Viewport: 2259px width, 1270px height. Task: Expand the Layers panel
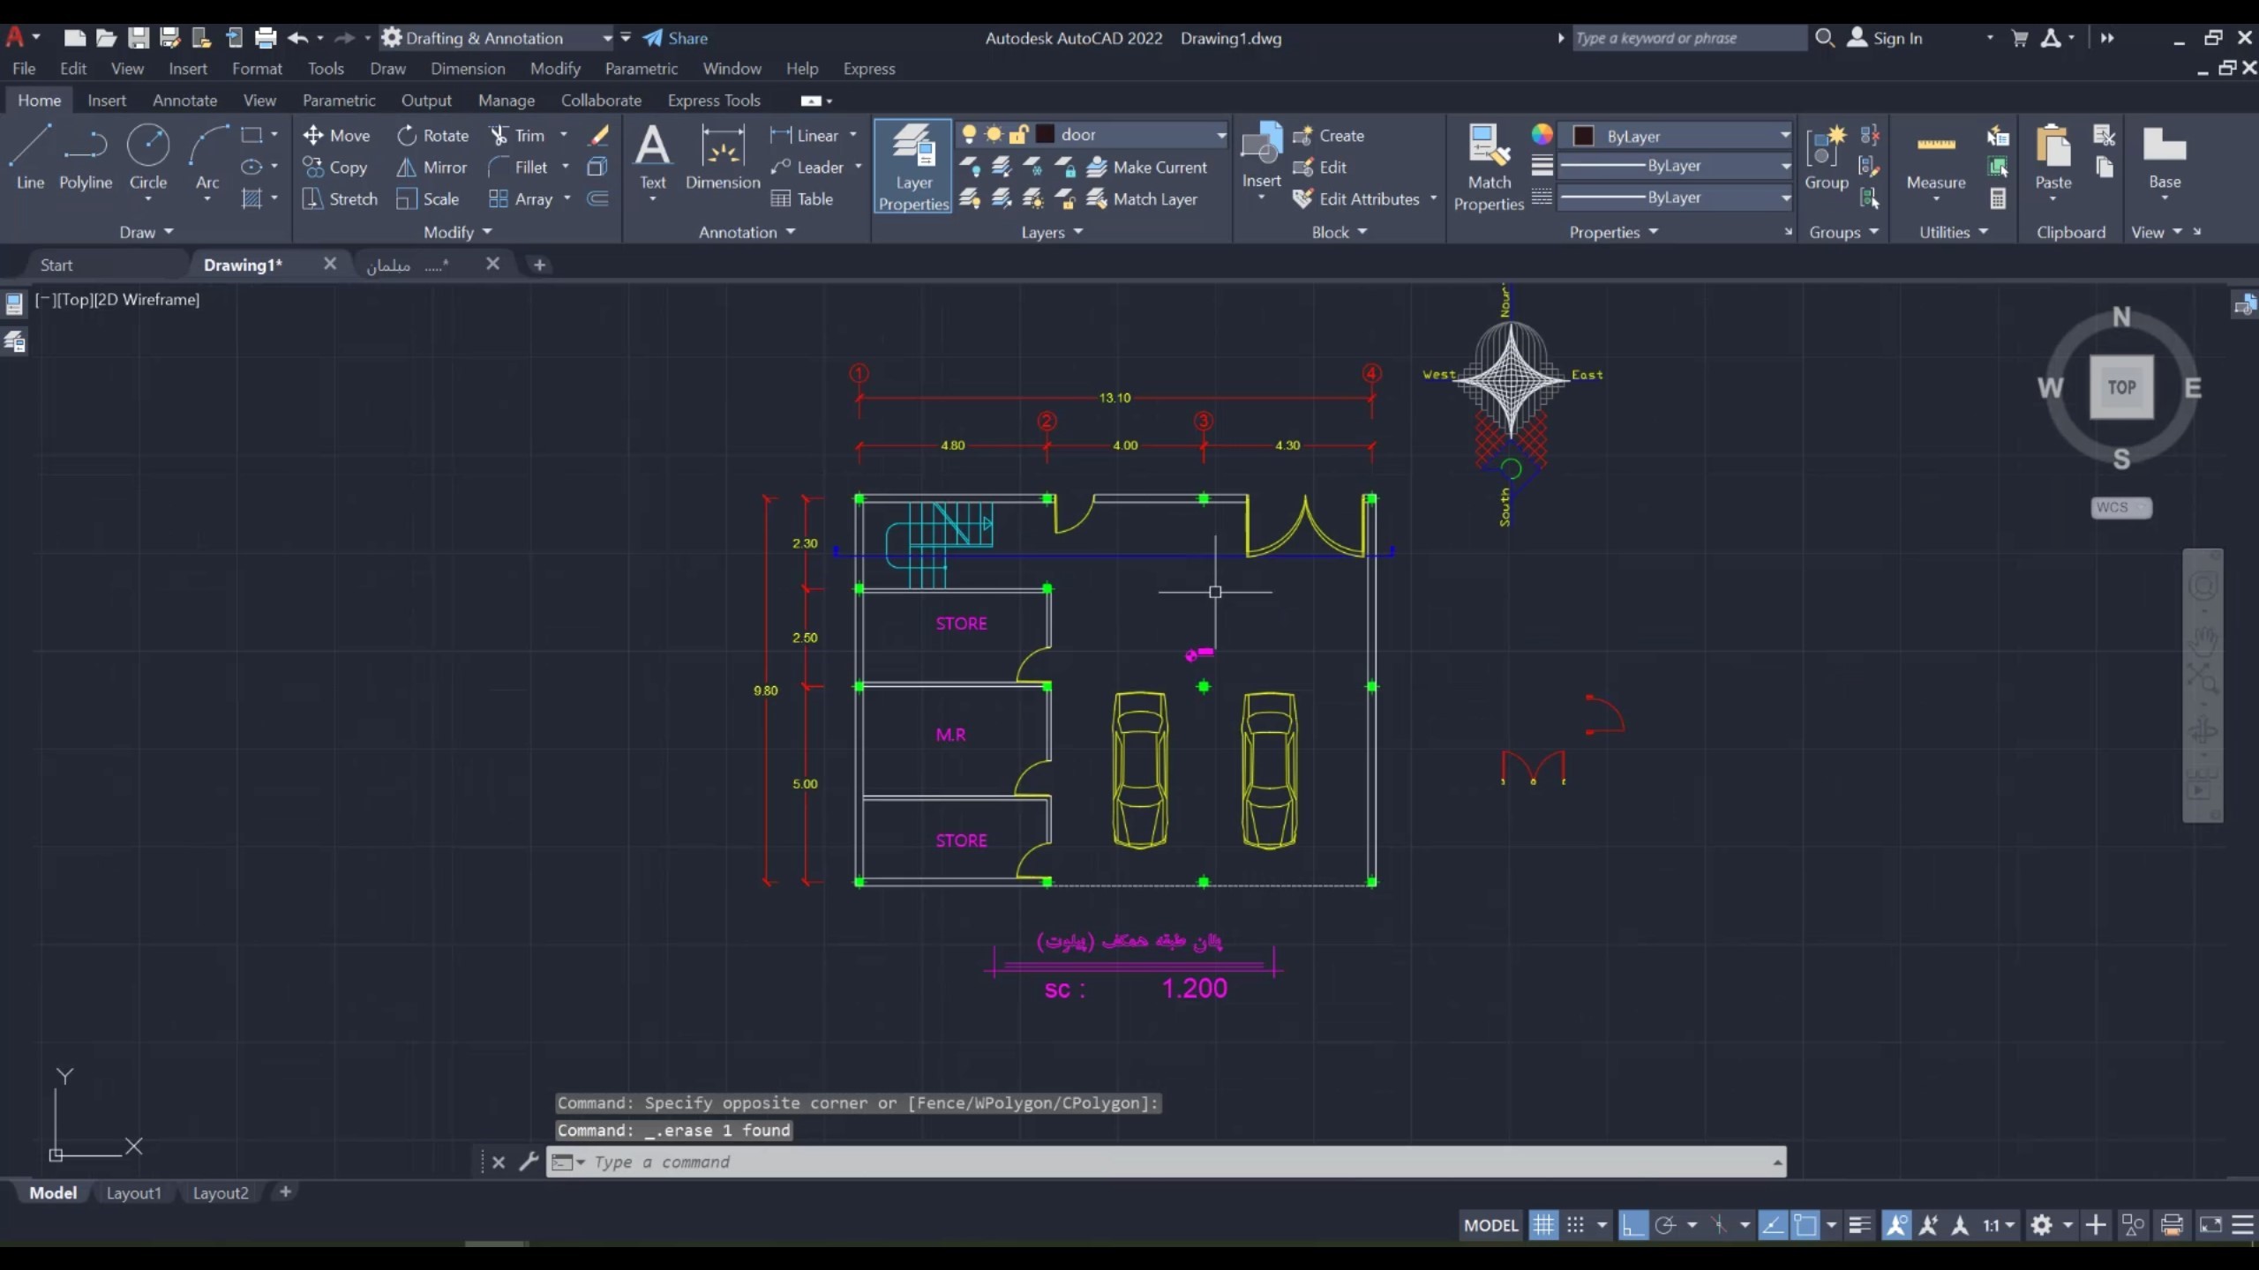coord(1052,232)
